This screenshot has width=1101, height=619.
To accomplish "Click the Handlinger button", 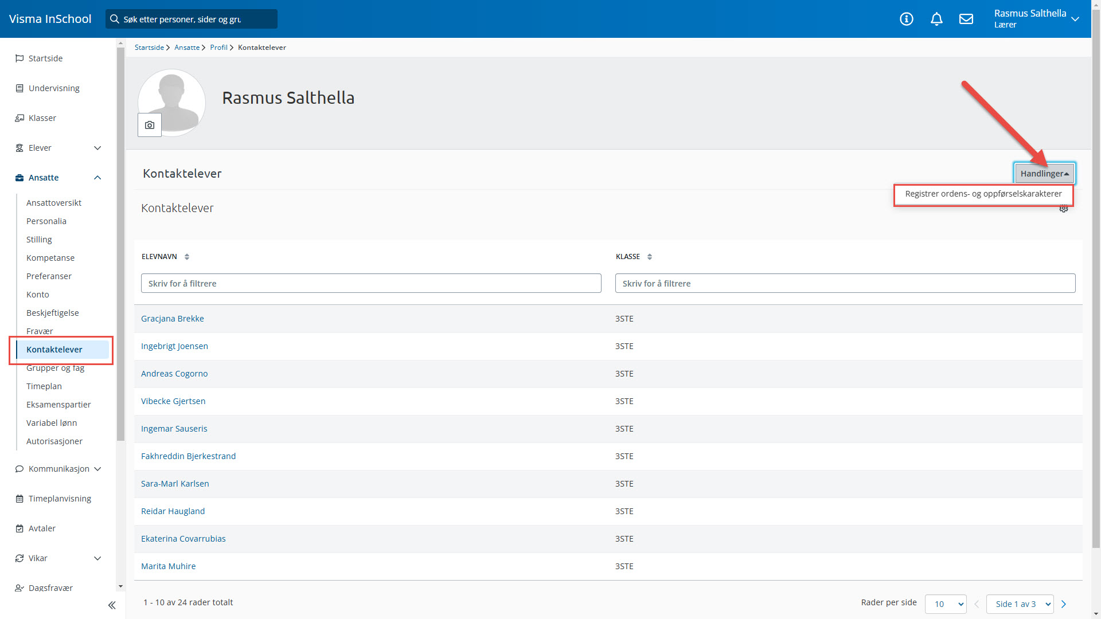I will (1044, 174).
